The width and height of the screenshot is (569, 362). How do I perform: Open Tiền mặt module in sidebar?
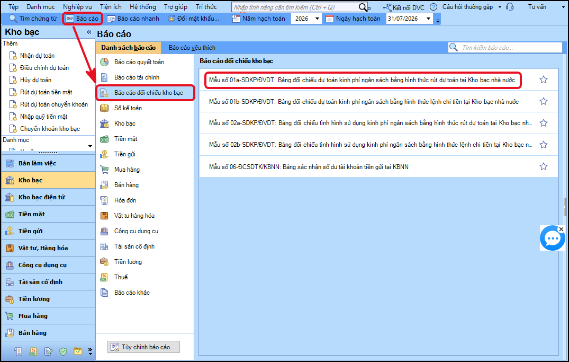(x=48, y=214)
